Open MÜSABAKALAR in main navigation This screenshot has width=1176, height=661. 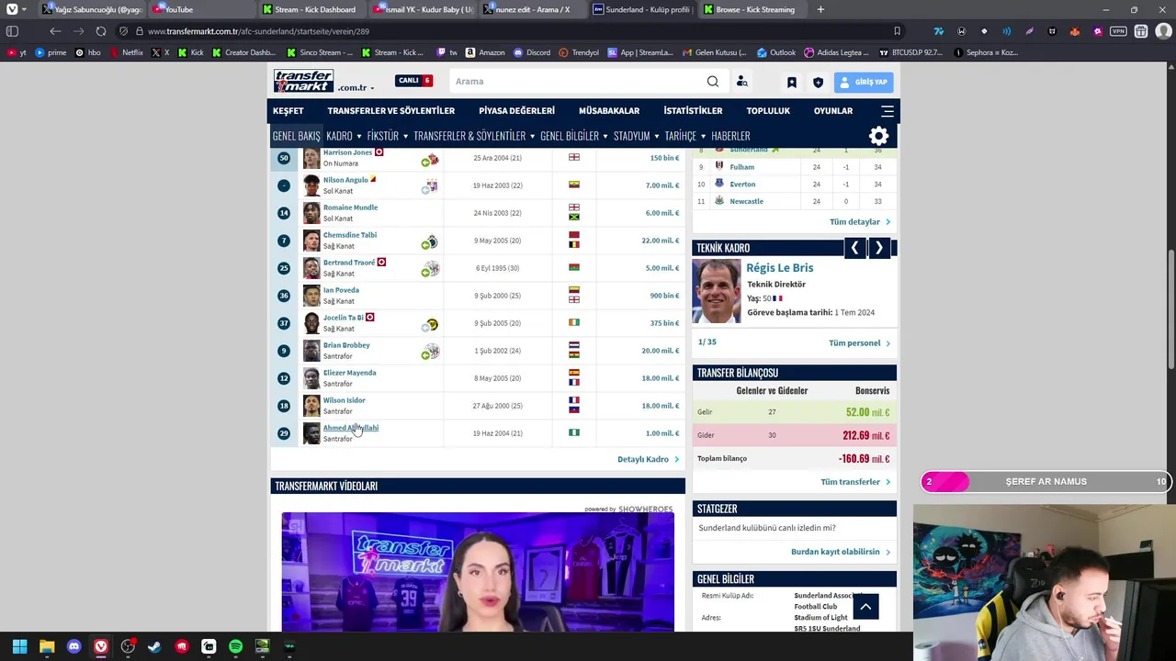tap(609, 111)
